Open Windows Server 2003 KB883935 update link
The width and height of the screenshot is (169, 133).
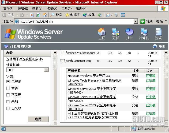[92, 107]
